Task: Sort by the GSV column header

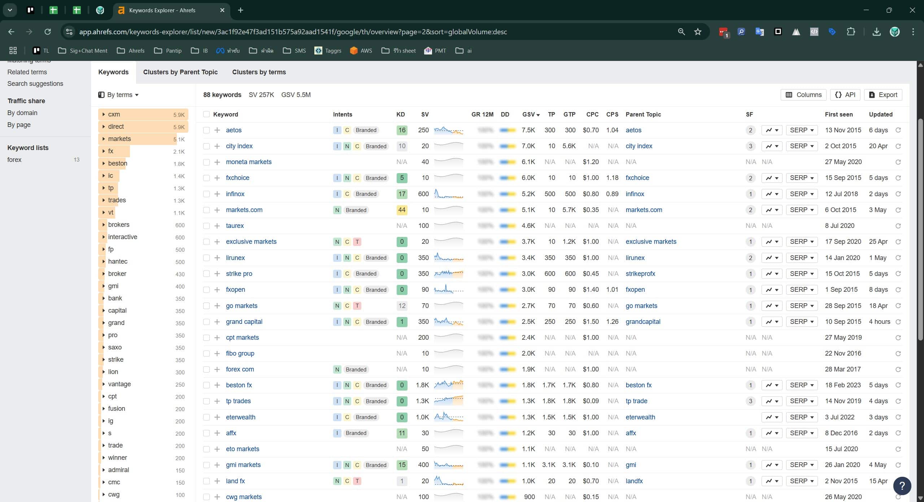Action: [531, 114]
